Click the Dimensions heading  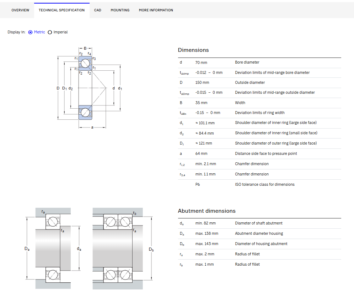point(193,50)
